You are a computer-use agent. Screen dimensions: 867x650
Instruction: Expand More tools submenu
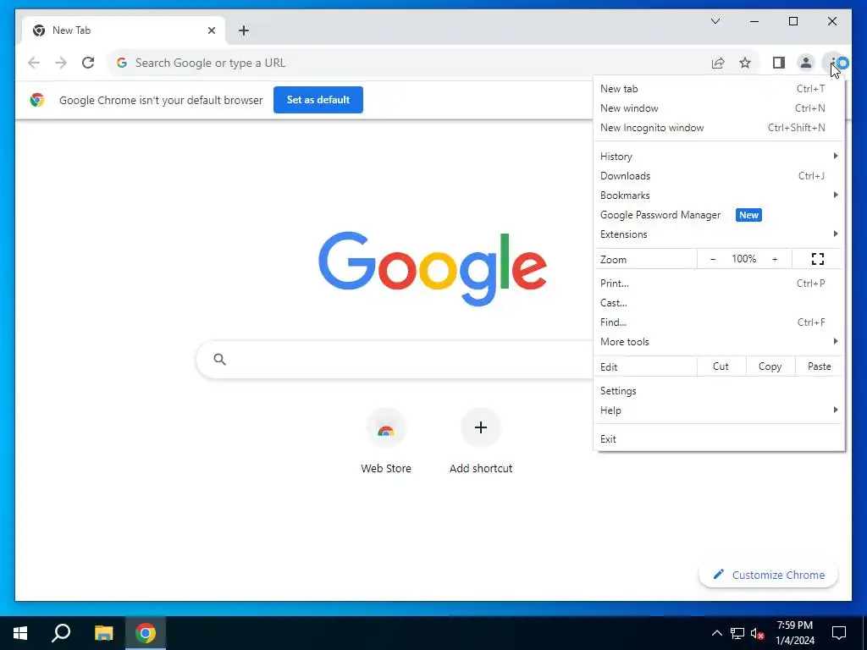pos(719,342)
